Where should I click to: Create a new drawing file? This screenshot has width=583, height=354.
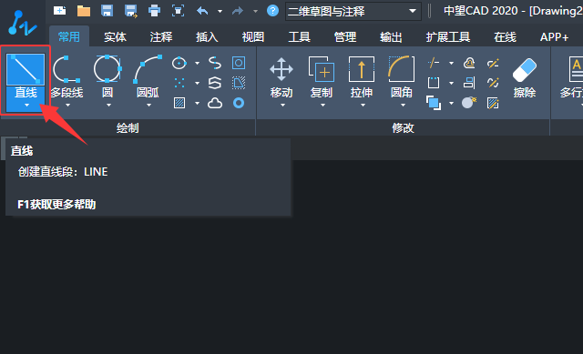tap(59, 11)
